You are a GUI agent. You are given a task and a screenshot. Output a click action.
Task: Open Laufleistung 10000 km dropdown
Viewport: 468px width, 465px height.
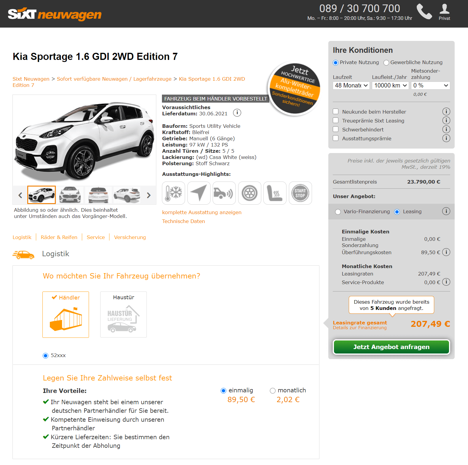[x=391, y=85]
